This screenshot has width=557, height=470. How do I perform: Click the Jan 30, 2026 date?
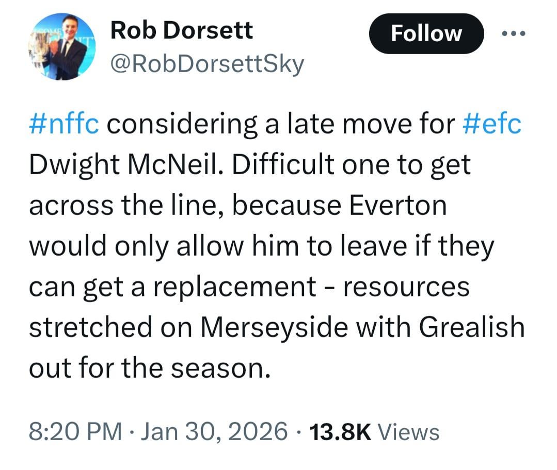[212, 431]
